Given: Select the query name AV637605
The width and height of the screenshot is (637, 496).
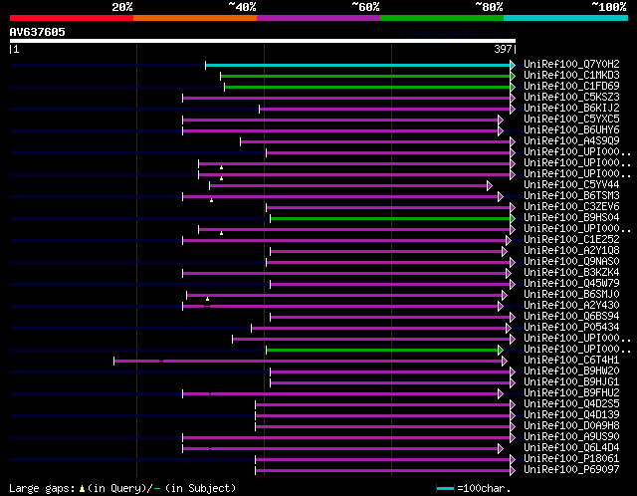Looking at the screenshot, I should tap(38, 32).
